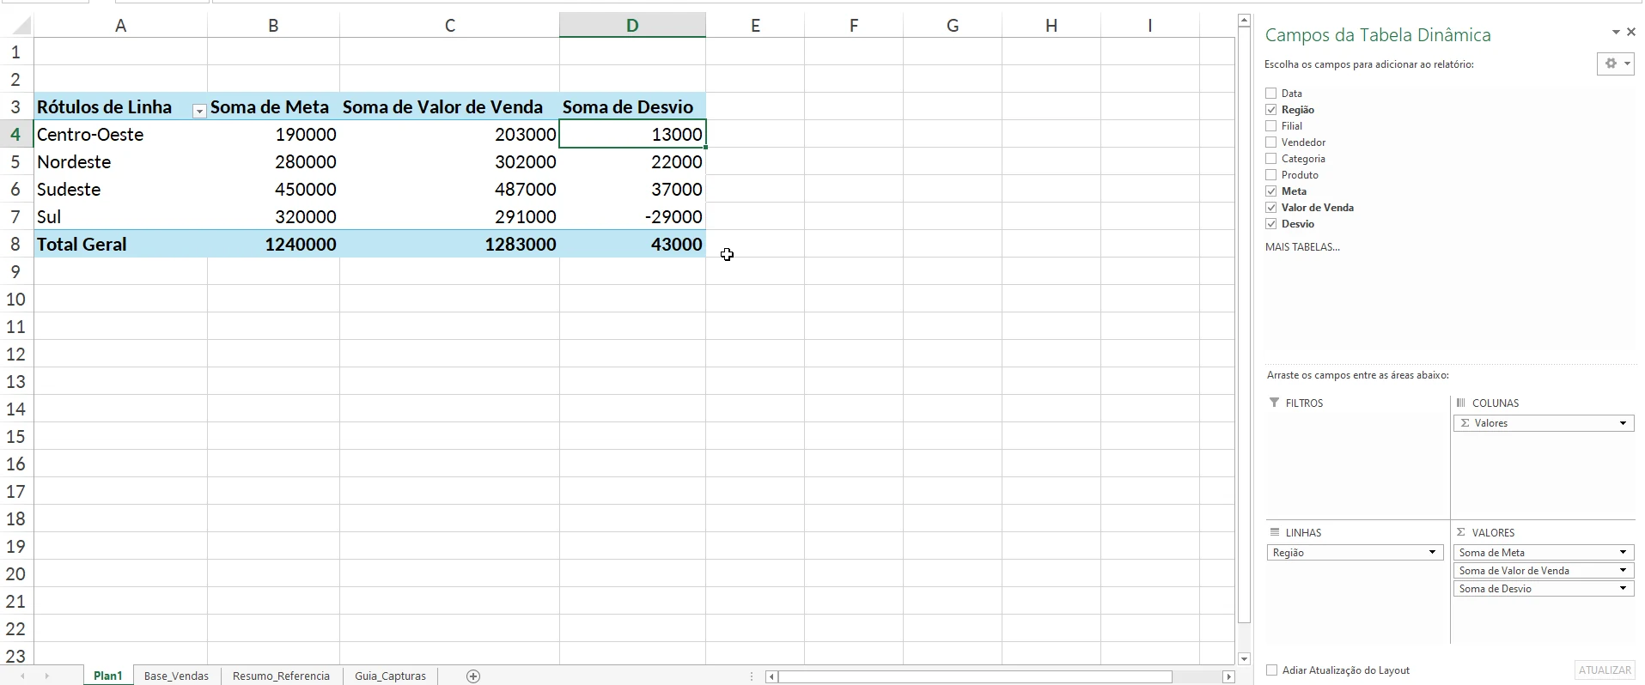
Task: Click the previous sheet navigation arrow
Action: coord(23,676)
